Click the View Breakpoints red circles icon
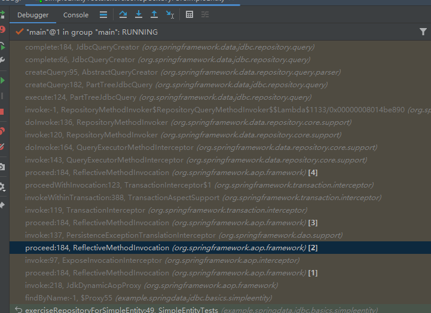 (2, 131)
